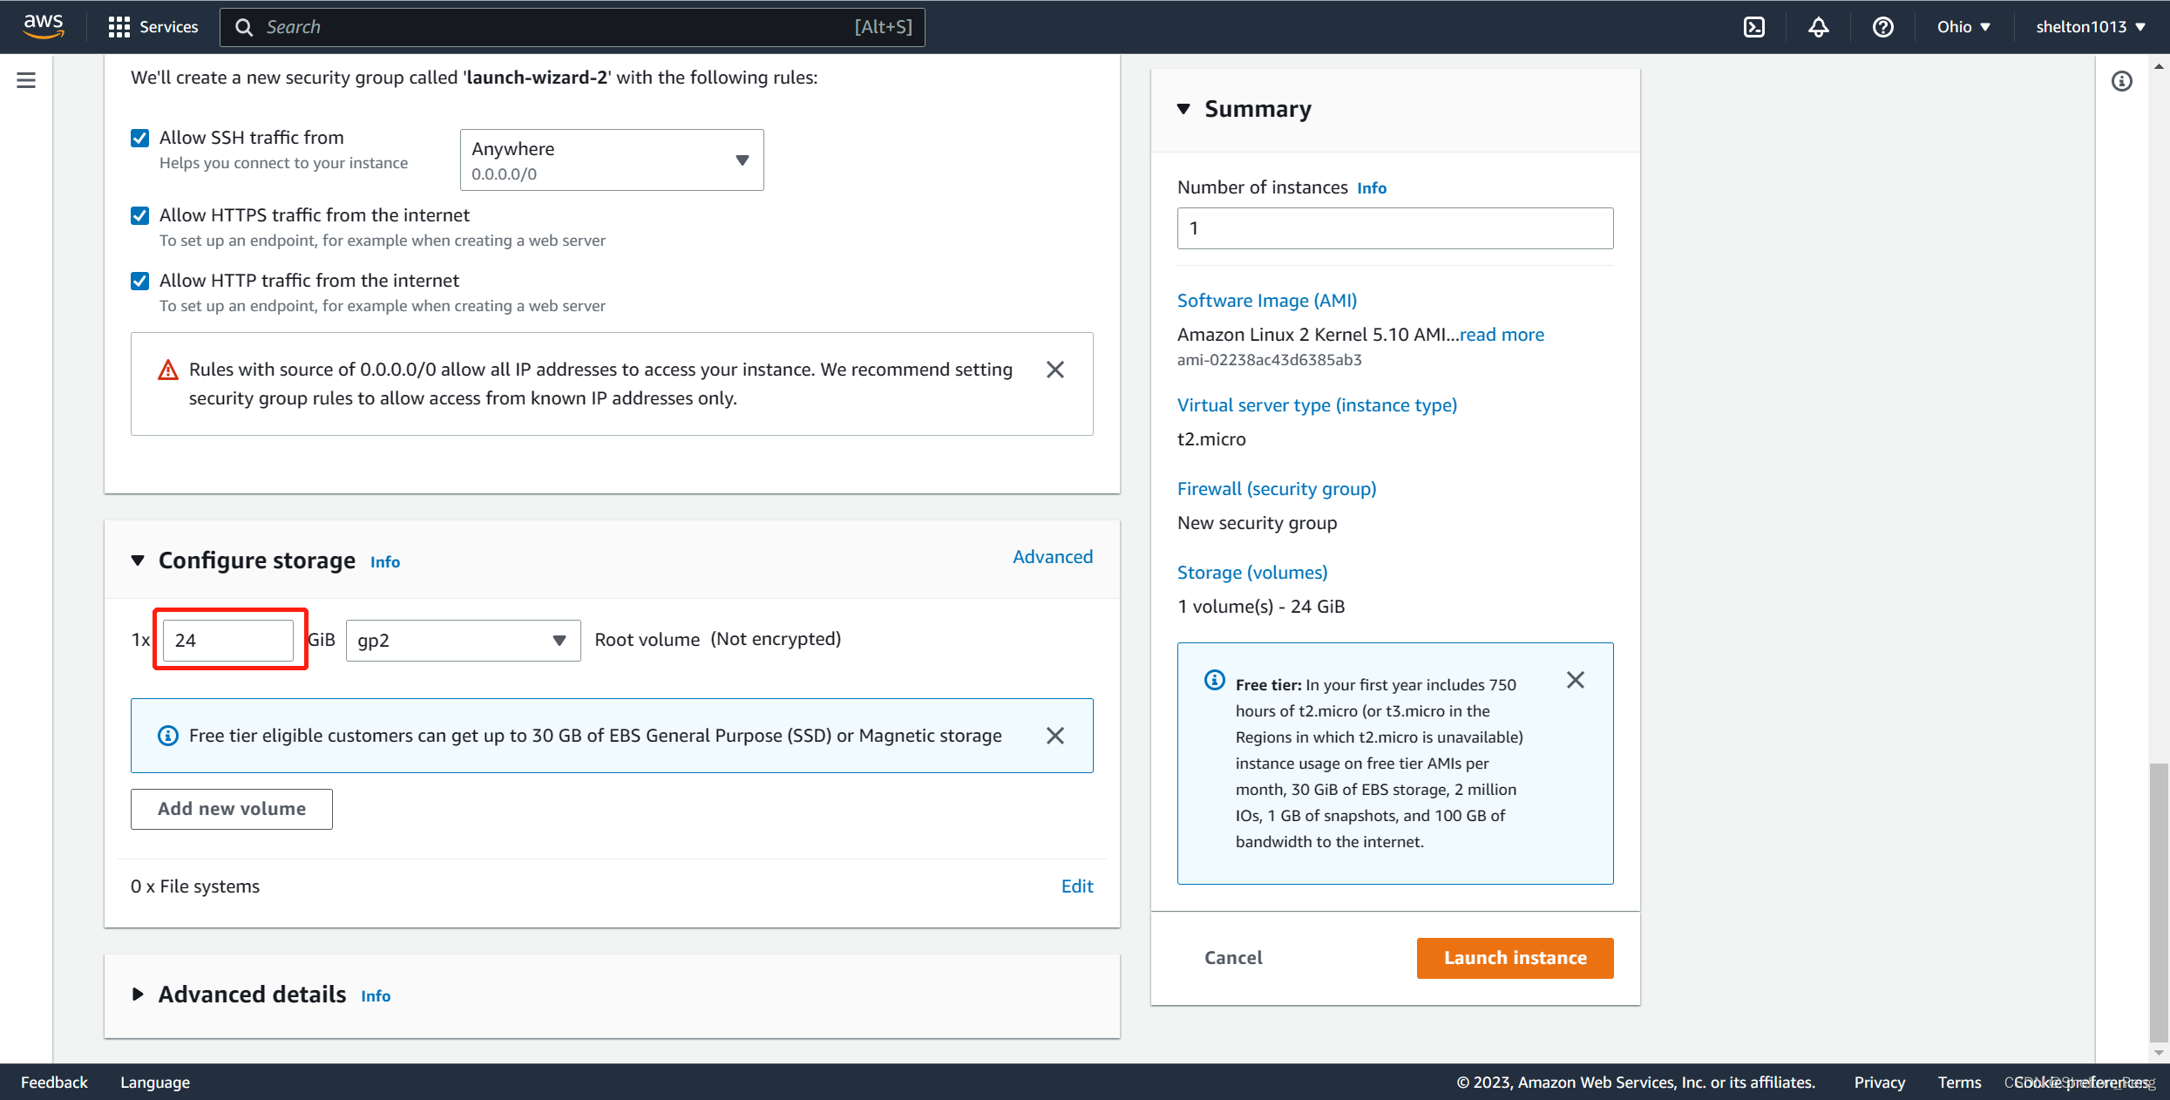The height and width of the screenshot is (1100, 2170).
Task: Collapse the Summary panel
Action: [x=1183, y=109]
